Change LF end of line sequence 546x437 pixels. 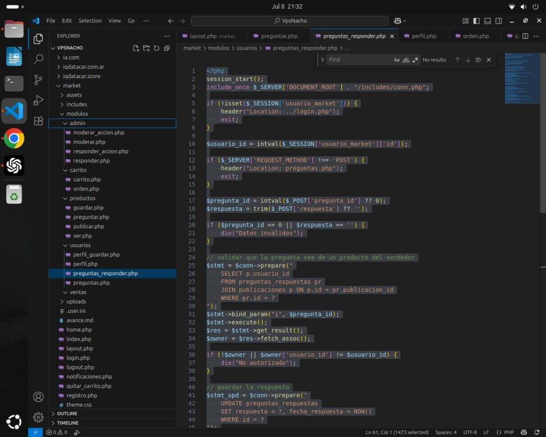486,433
